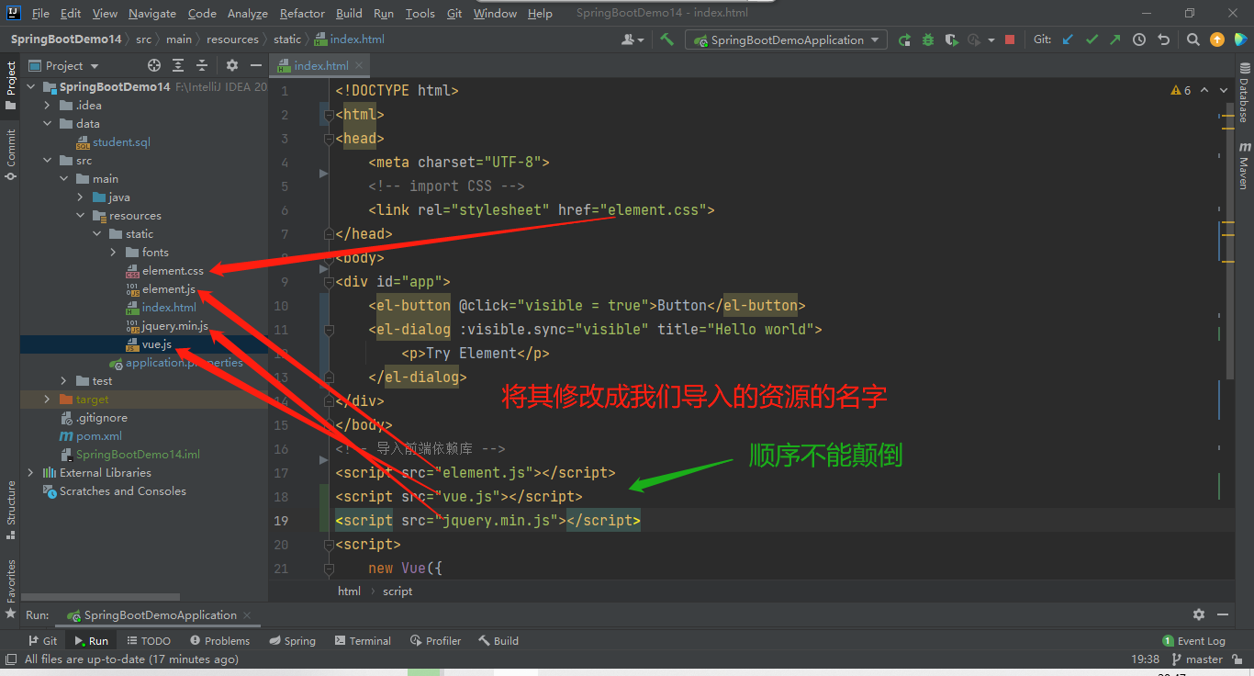1254x676 pixels.
Task: Push commits with the green arrow icon
Action: click(x=1115, y=39)
